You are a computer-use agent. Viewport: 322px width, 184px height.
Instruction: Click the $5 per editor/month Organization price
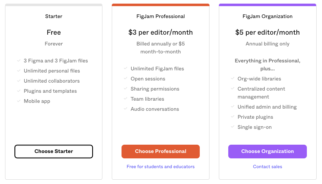point(268,32)
